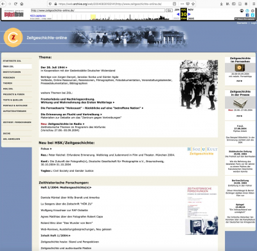
Task: Click Login link at top right
Action: (x=254, y=23)
